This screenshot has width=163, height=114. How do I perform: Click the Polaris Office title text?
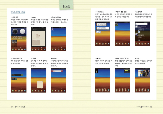point(56,17)
